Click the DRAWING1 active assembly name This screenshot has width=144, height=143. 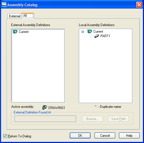[x=57, y=108]
